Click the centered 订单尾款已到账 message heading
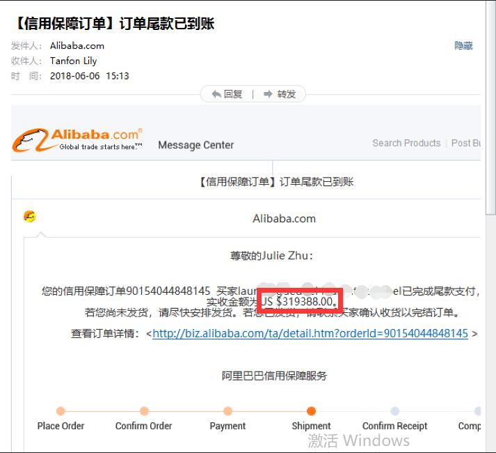The width and height of the screenshot is (496, 453). click(276, 182)
